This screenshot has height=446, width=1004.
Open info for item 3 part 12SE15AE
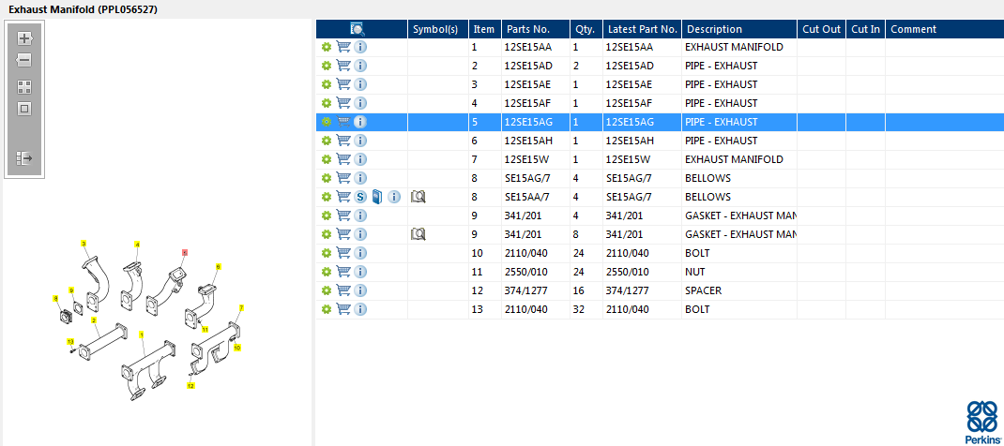point(360,84)
